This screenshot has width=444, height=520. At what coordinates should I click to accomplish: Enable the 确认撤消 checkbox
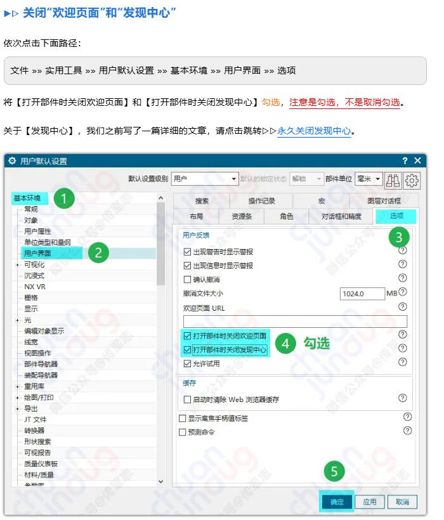coord(187,280)
